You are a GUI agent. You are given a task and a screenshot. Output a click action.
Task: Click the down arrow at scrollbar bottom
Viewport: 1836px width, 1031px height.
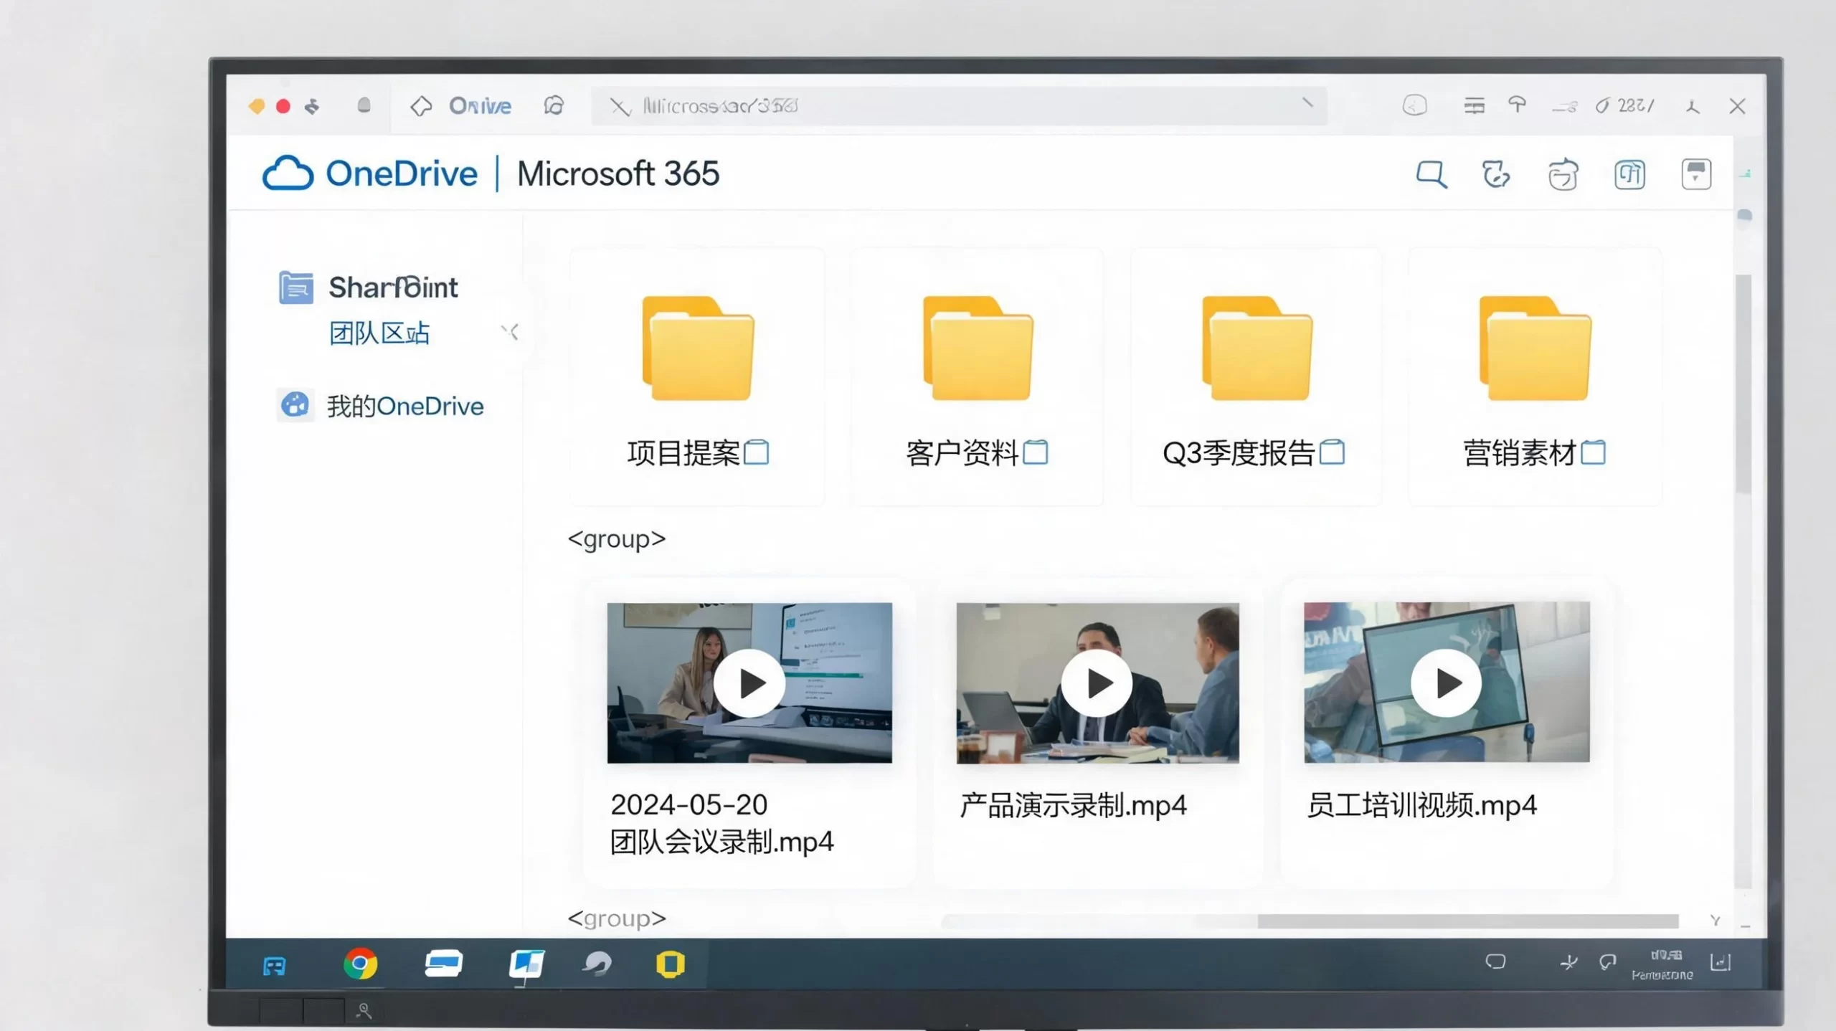(x=1715, y=921)
